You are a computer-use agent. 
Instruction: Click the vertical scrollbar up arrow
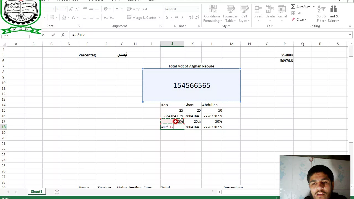(351, 44)
